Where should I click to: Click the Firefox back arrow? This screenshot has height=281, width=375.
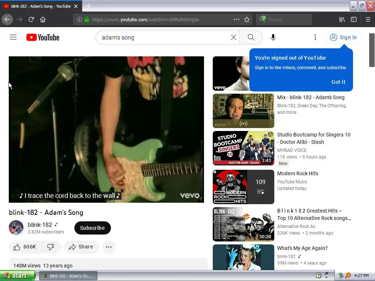pyautogui.click(x=7, y=19)
